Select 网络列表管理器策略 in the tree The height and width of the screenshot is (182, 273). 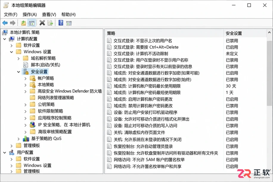(56, 98)
